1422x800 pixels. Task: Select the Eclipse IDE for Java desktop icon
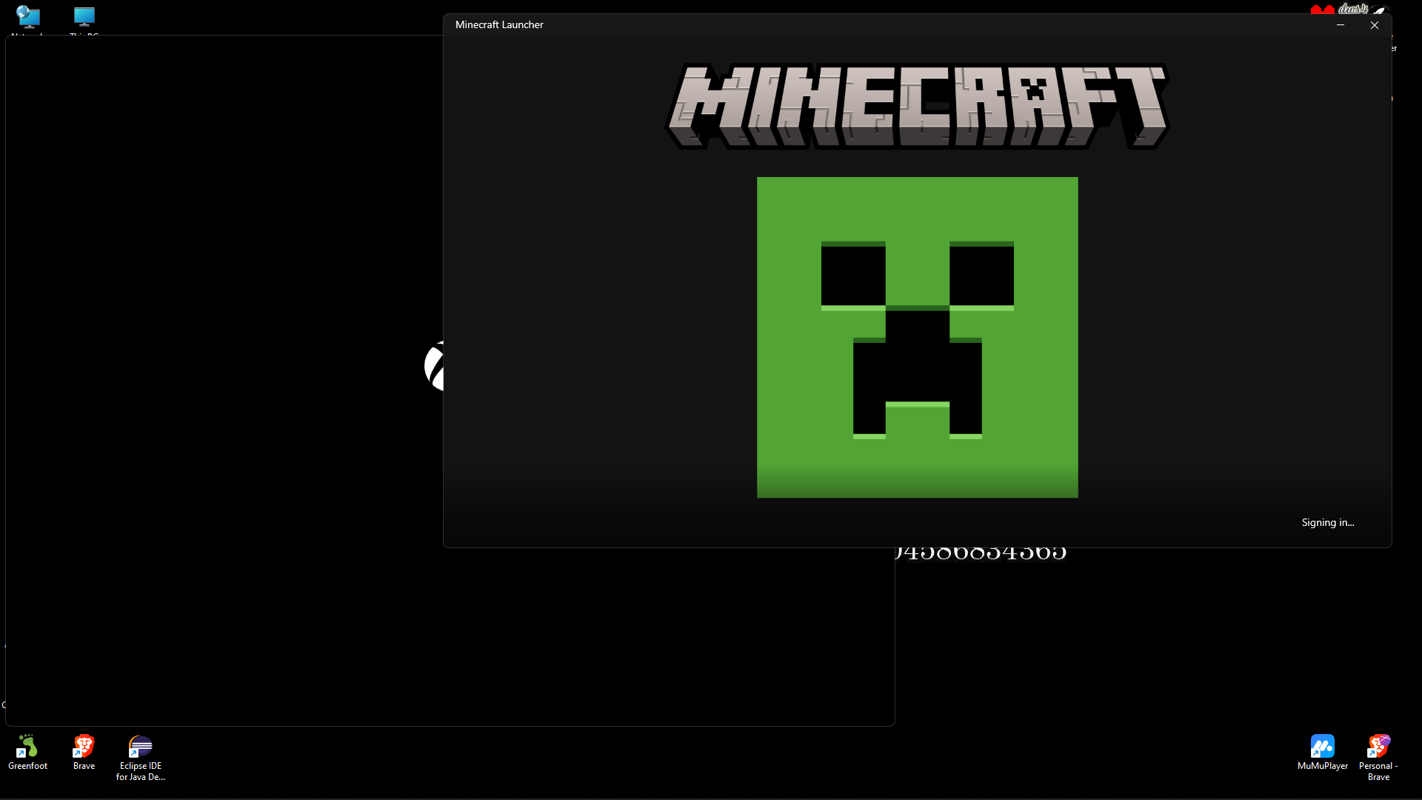[x=140, y=758]
